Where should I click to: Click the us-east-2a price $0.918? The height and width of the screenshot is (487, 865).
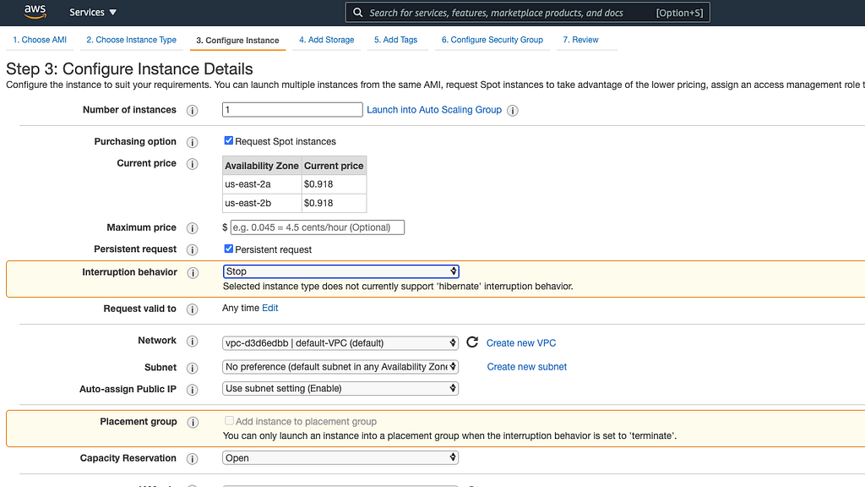coord(334,184)
